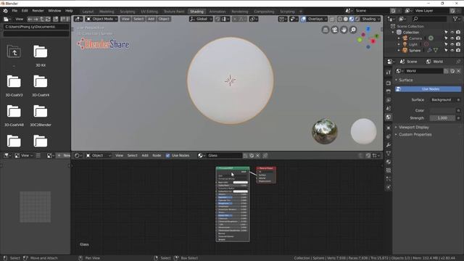Click the World Color swatch
Viewport: 464px width, 261px height.
pyautogui.click(x=443, y=110)
